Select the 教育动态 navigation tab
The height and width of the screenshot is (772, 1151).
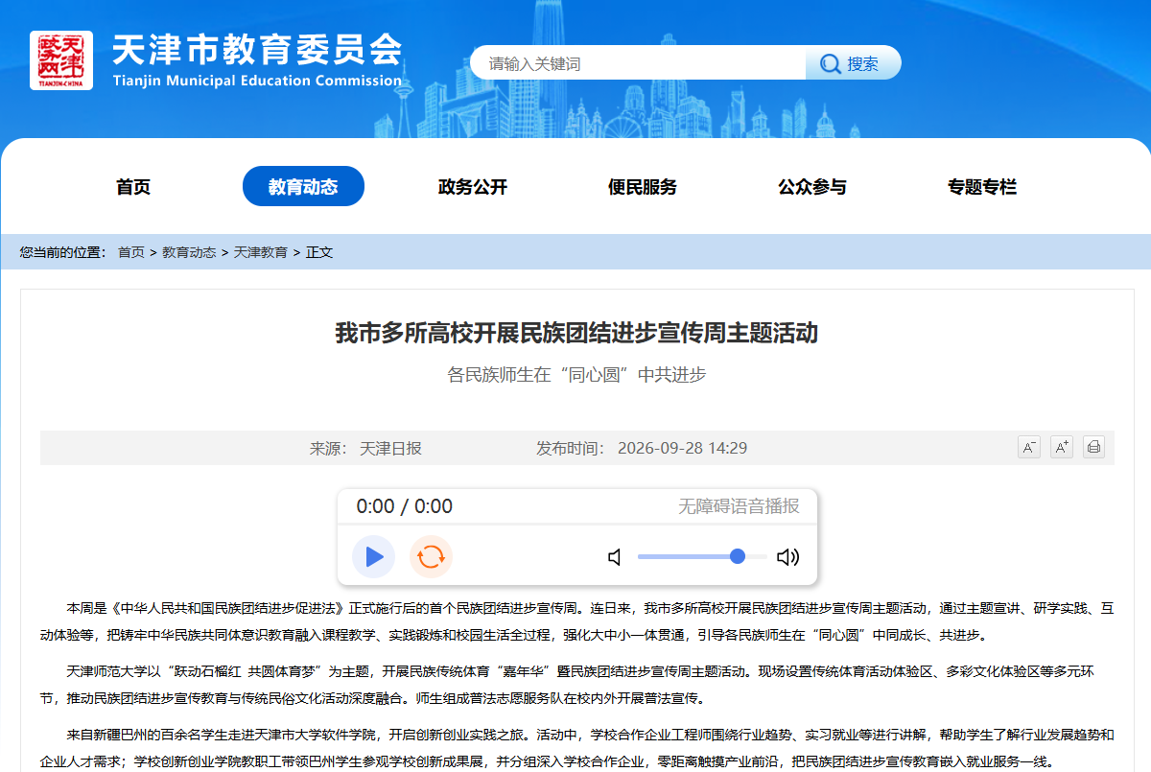coord(303,186)
